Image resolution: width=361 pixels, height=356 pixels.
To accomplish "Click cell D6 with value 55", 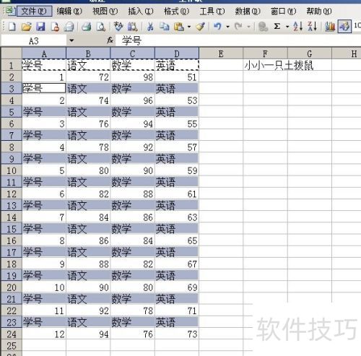I will [177, 123].
